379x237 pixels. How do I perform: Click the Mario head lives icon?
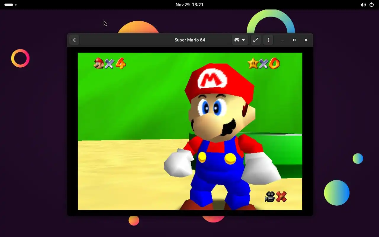tap(99, 63)
